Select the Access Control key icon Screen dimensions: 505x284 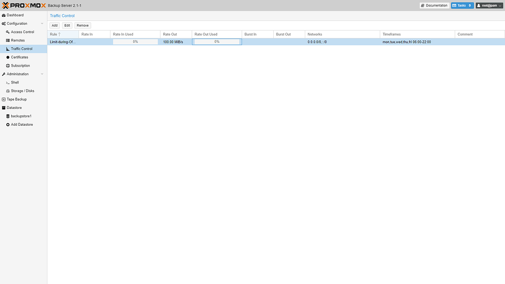coord(8,32)
